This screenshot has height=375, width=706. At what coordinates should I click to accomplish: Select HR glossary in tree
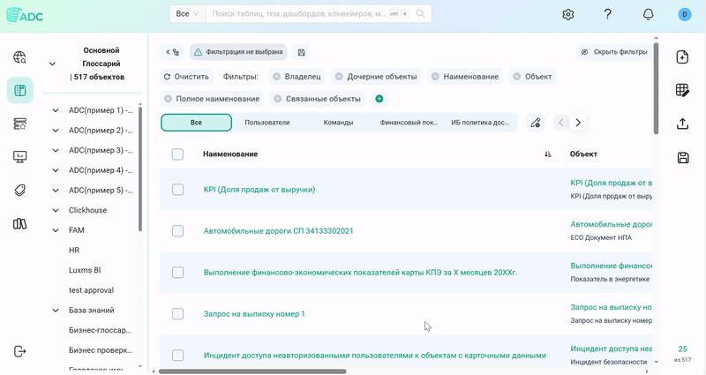[x=74, y=251]
